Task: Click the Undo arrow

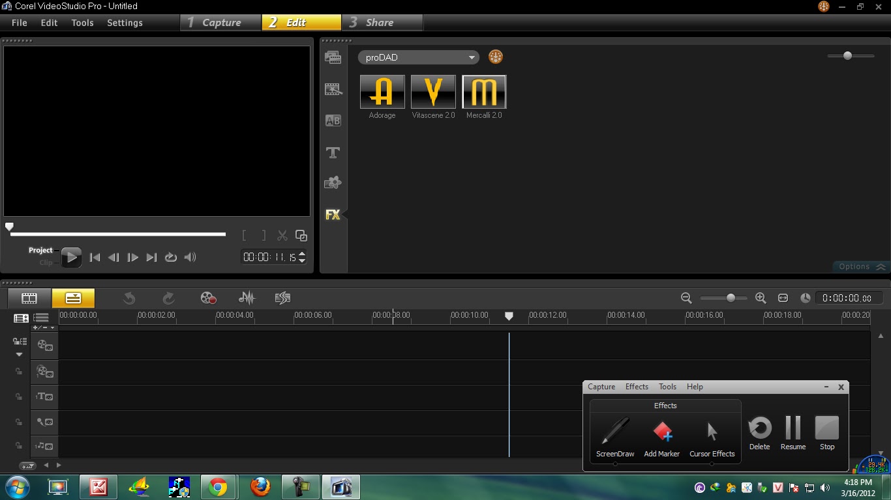Action: point(129,298)
